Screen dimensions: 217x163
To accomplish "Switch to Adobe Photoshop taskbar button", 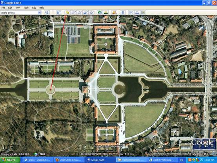I will click(x=162, y=160).
